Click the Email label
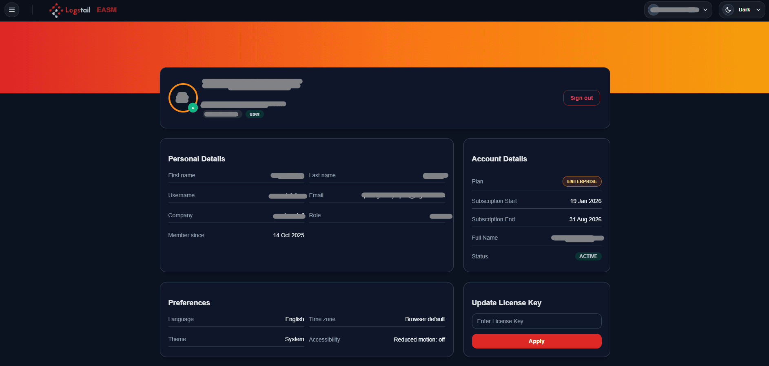The width and height of the screenshot is (769, 366). click(x=316, y=195)
